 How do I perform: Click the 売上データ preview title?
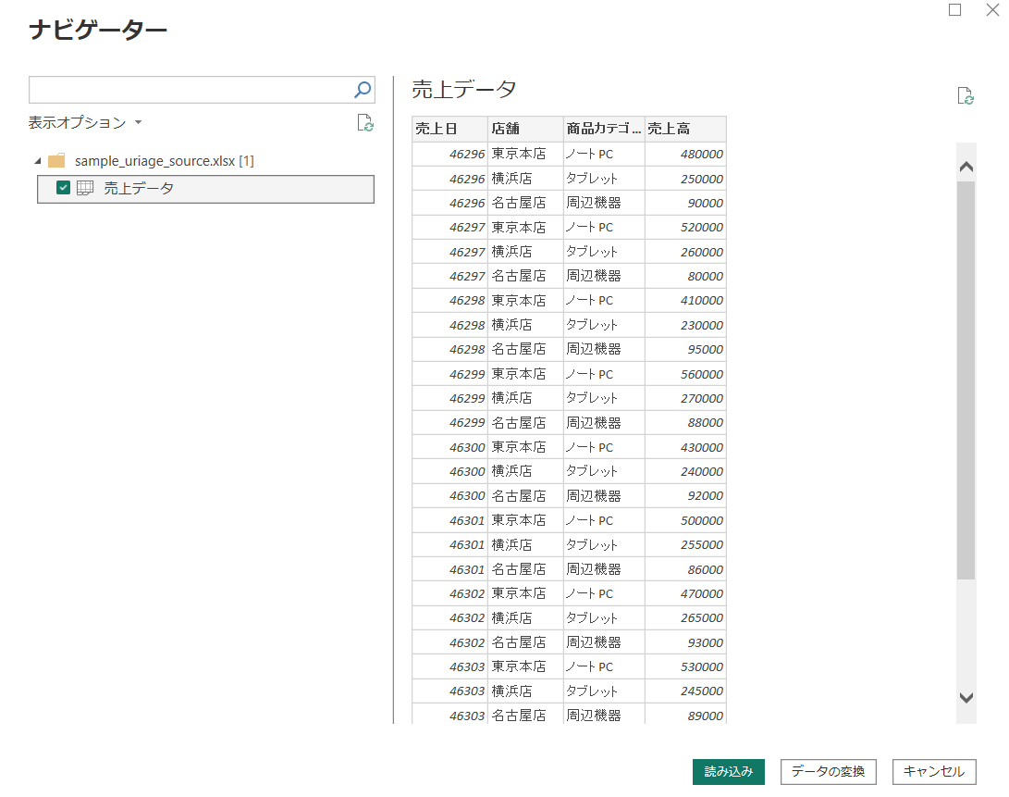[464, 89]
